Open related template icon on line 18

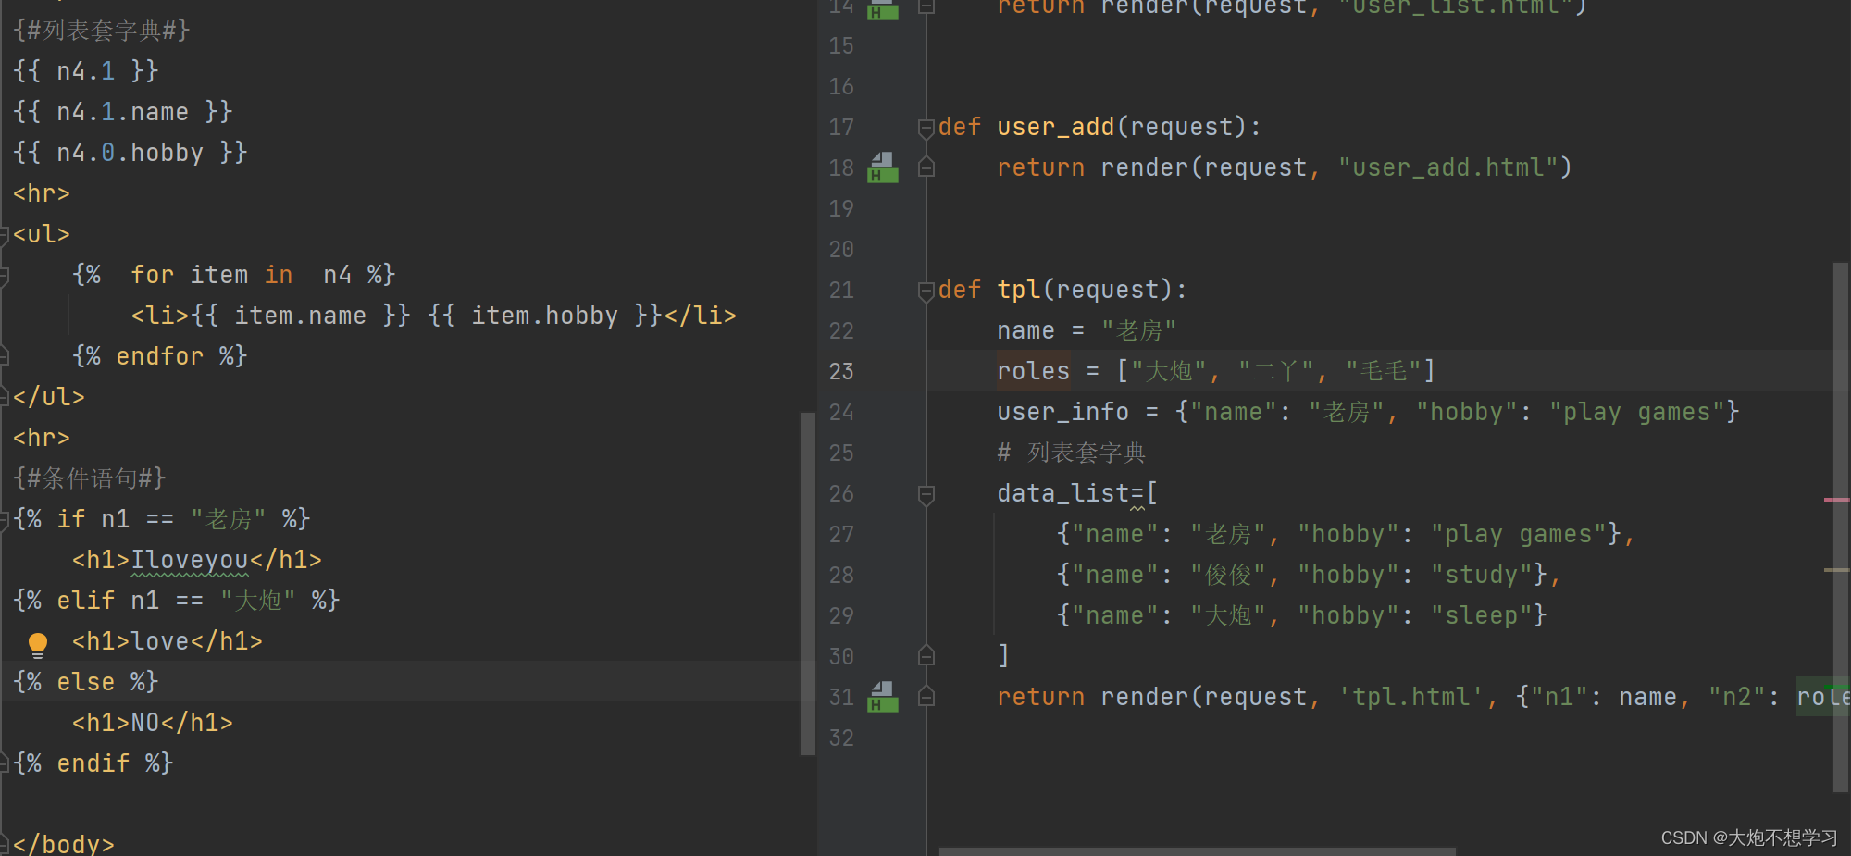tap(883, 167)
